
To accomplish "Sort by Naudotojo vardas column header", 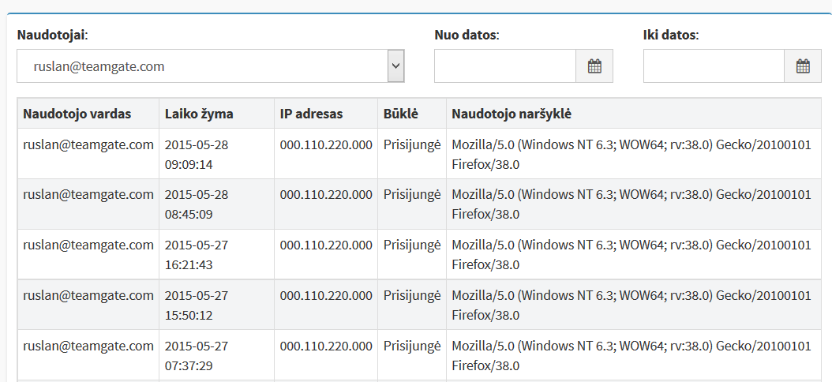I will (77, 114).
